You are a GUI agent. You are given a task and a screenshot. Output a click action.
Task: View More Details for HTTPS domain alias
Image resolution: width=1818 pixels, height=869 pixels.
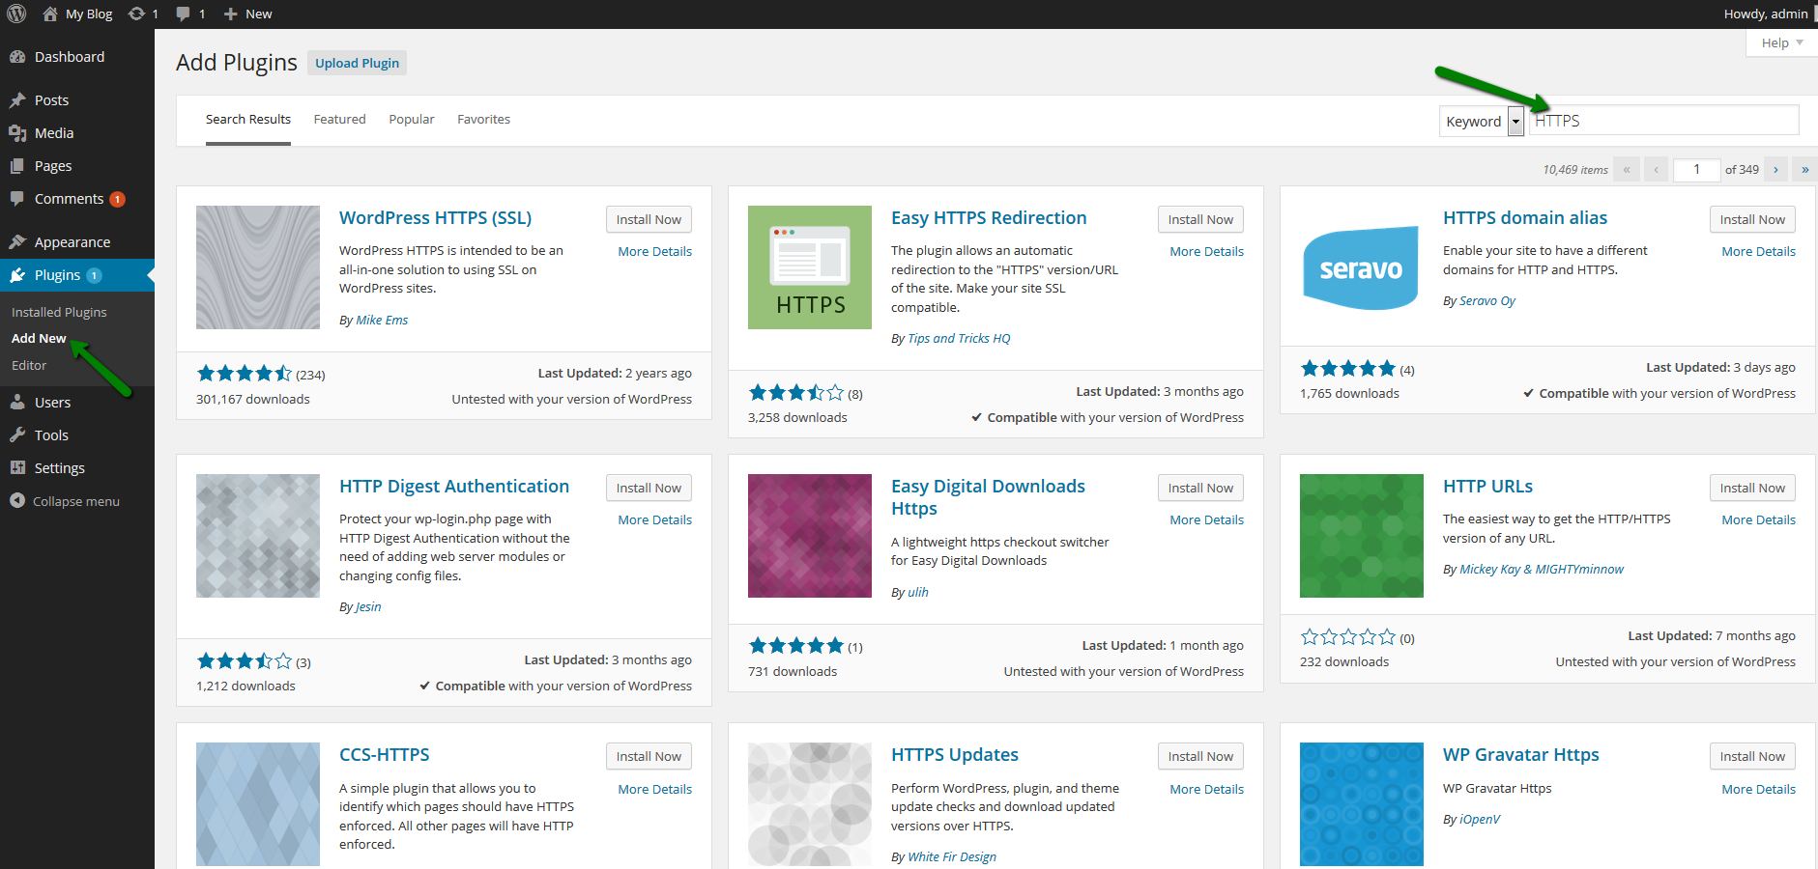click(1759, 252)
